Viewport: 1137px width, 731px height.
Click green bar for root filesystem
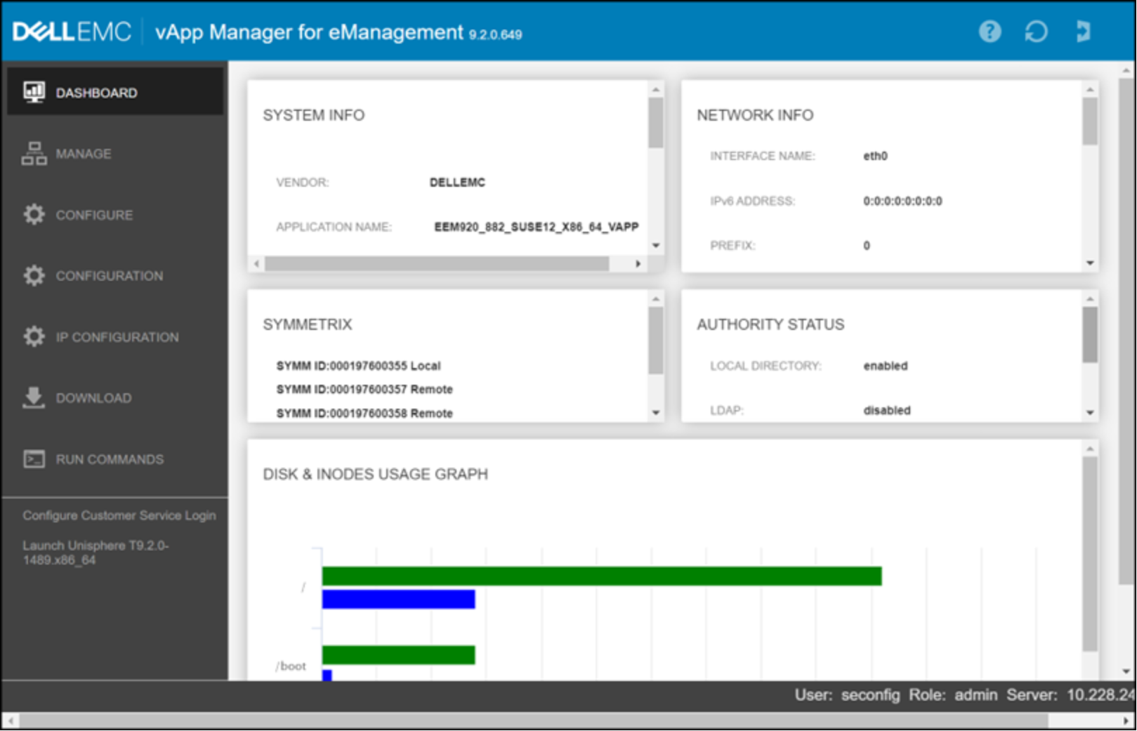coord(602,576)
